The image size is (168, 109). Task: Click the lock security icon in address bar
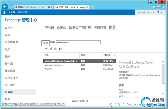pos(49,7)
